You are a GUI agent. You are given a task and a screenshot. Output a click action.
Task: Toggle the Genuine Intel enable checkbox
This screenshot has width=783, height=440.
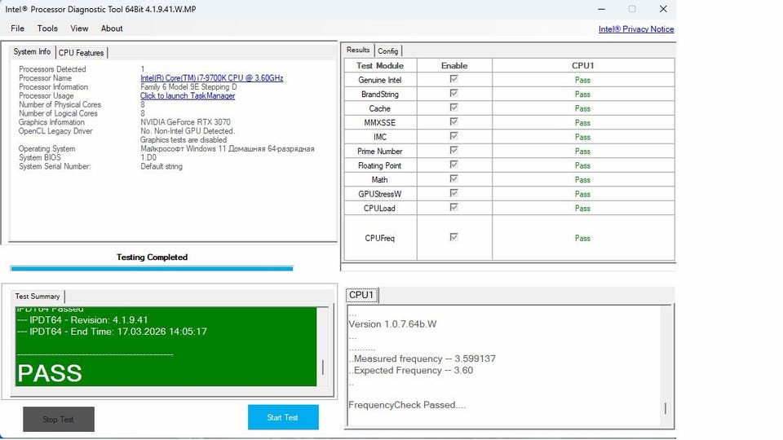click(454, 80)
